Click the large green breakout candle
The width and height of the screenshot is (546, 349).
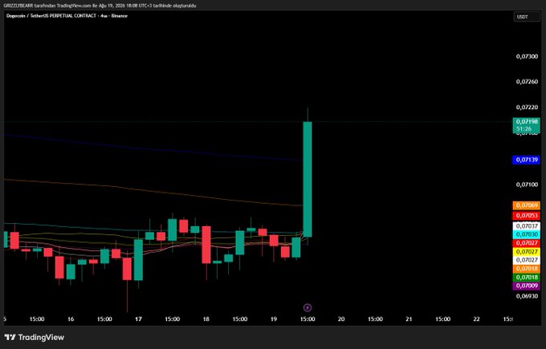click(308, 179)
